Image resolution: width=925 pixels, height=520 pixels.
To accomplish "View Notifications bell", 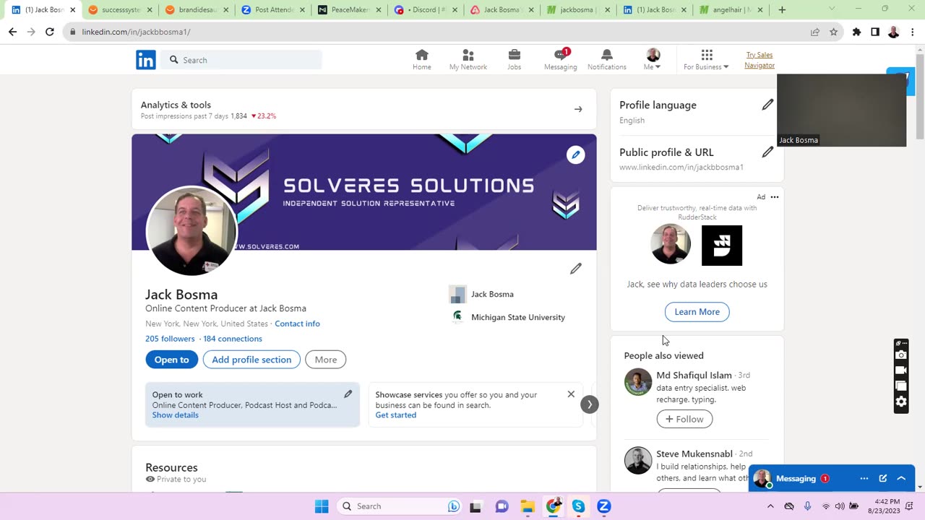I will 607,60.
